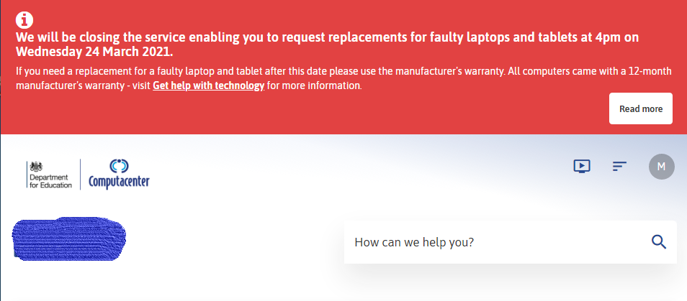Click the royal crest emblem
The height and width of the screenshot is (301, 687).
(36, 166)
